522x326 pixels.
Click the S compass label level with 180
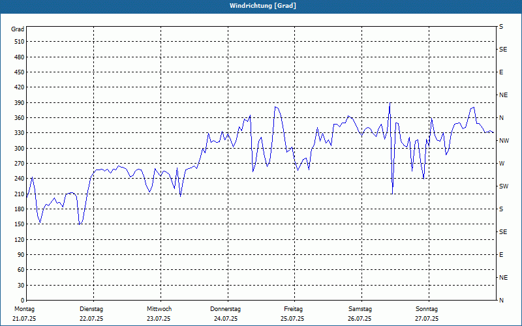click(x=501, y=209)
